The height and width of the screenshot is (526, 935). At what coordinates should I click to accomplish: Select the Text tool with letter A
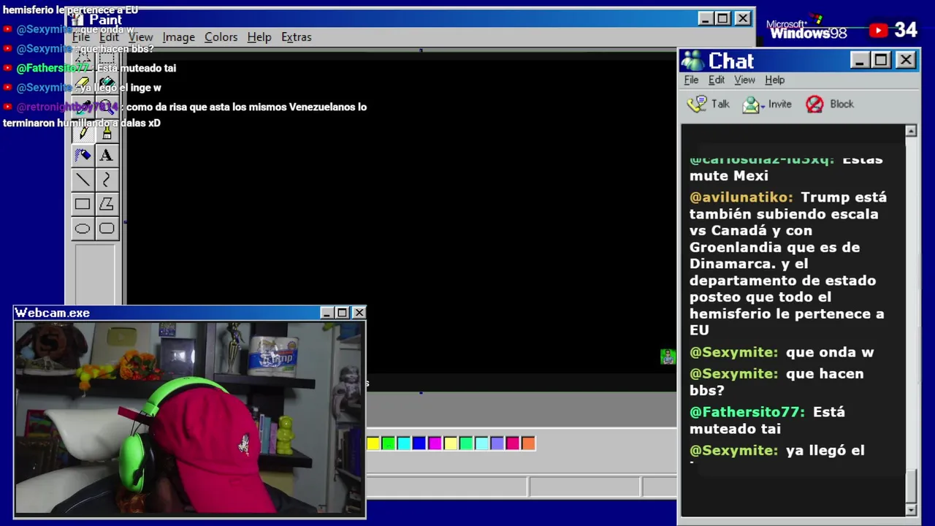107,156
